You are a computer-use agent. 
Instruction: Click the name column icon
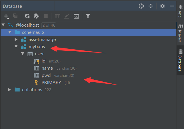(x=36, y=68)
